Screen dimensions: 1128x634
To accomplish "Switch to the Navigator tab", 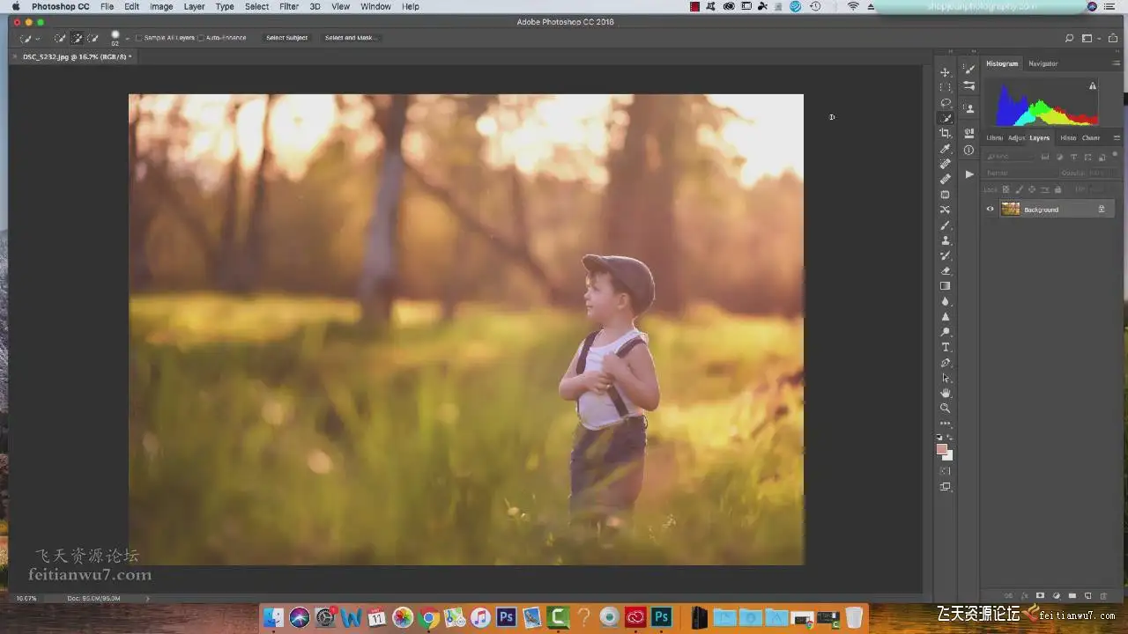I will 1043,63.
